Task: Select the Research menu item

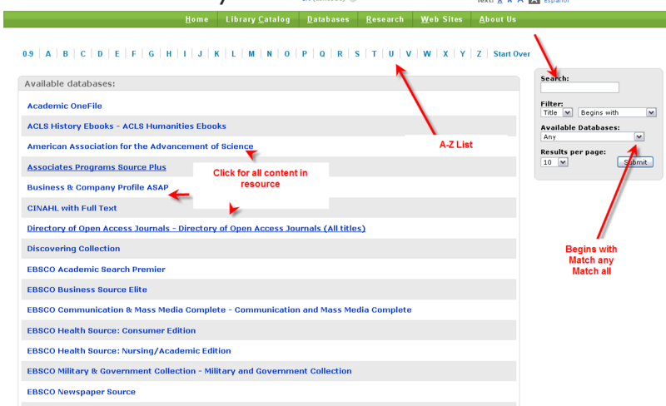Action: pos(385,19)
